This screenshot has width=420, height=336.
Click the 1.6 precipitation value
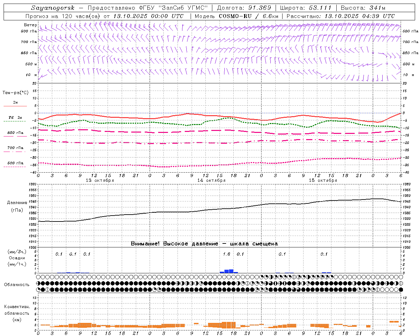(226, 254)
